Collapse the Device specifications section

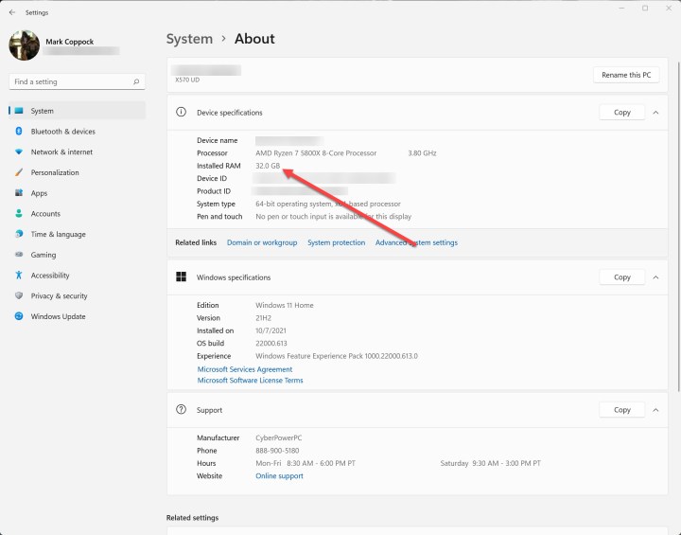[655, 113]
